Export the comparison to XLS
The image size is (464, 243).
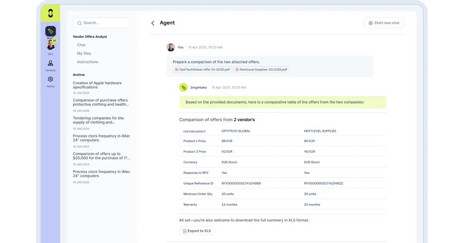point(197,231)
